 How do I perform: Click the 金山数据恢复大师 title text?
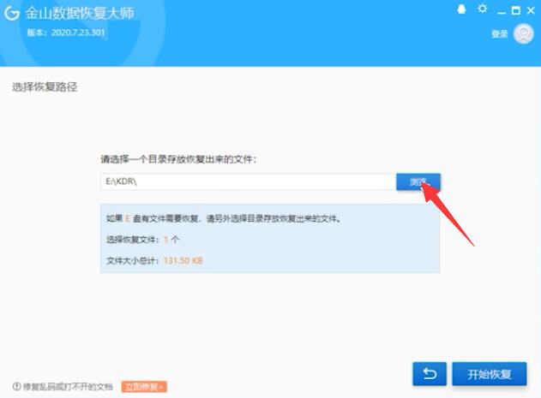[80, 14]
